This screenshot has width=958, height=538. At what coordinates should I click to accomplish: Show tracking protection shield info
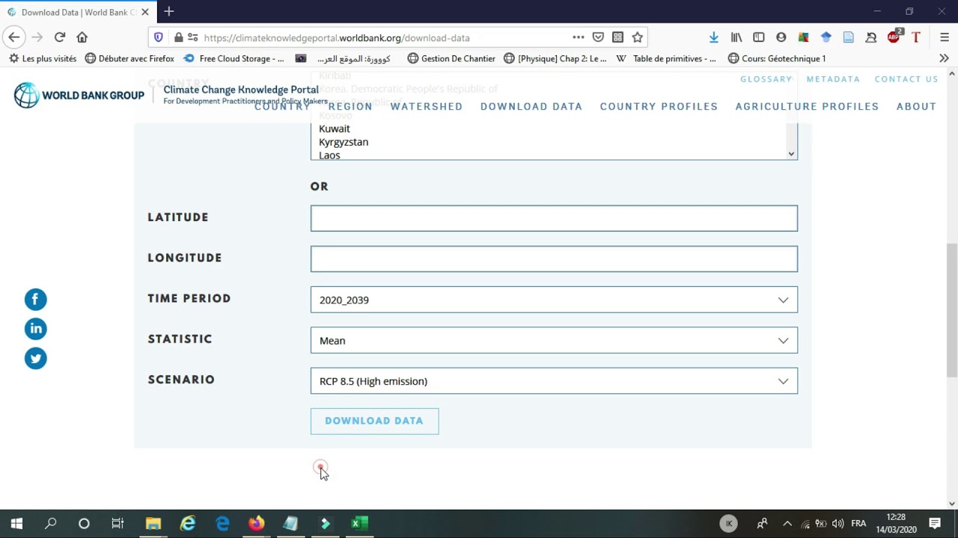pyautogui.click(x=158, y=37)
